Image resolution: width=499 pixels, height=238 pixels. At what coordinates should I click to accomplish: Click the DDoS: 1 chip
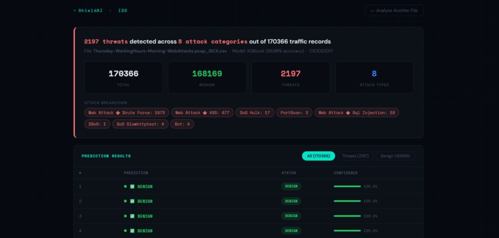(x=97, y=124)
